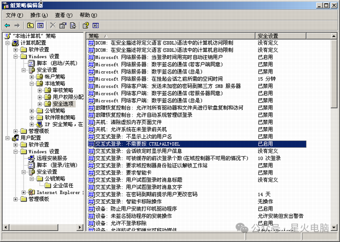The height and width of the screenshot is (242, 340).
Task: Expand 软件设置 under 计算机配置
Action: [x=16, y=50]
